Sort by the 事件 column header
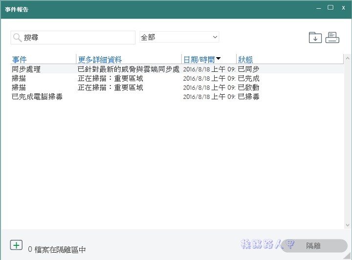The width and height of the screenshot is (352, 260). pos(43,60)
